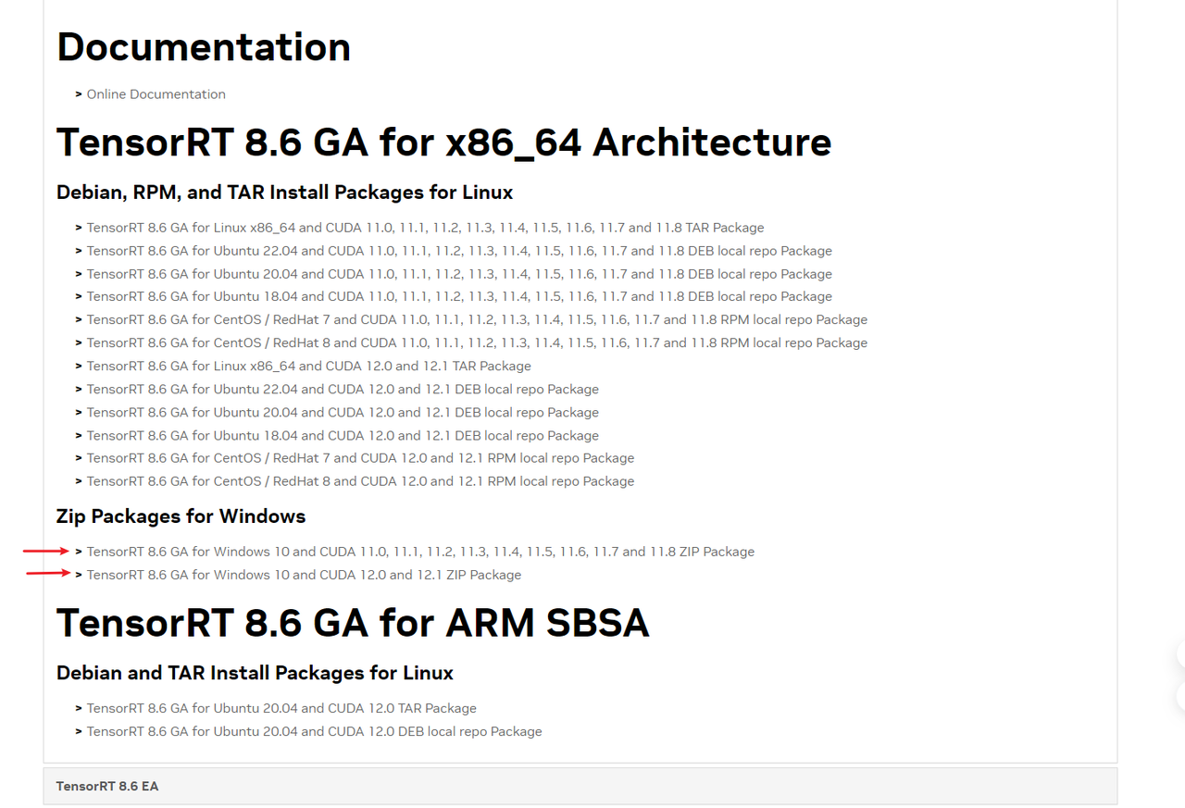Open Ubuntu 22.04 CUDA 12.0 and 12.1 DEB package

343,390
